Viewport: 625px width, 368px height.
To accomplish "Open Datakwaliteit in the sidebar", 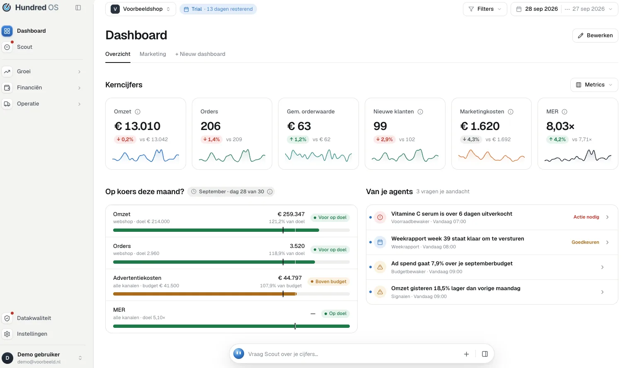I will (x=43, y=318).
